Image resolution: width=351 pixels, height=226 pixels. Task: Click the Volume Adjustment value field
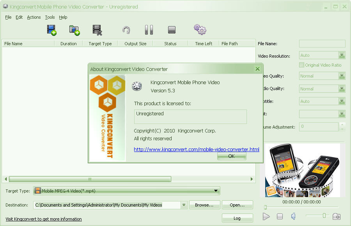pyautogui.click(x=319, y=127)
